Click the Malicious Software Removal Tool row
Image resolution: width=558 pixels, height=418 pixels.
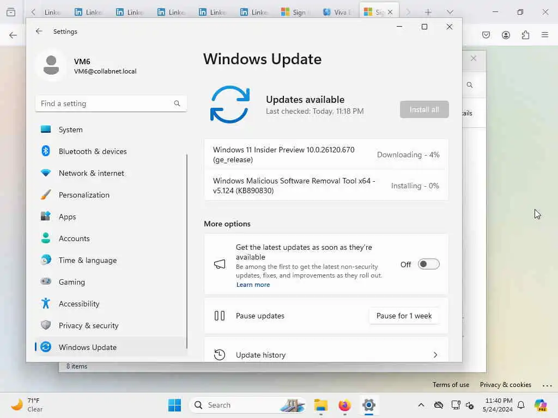click(x=326, y=186)
